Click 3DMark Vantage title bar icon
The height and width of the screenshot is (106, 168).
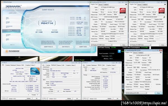click(2, 2)
